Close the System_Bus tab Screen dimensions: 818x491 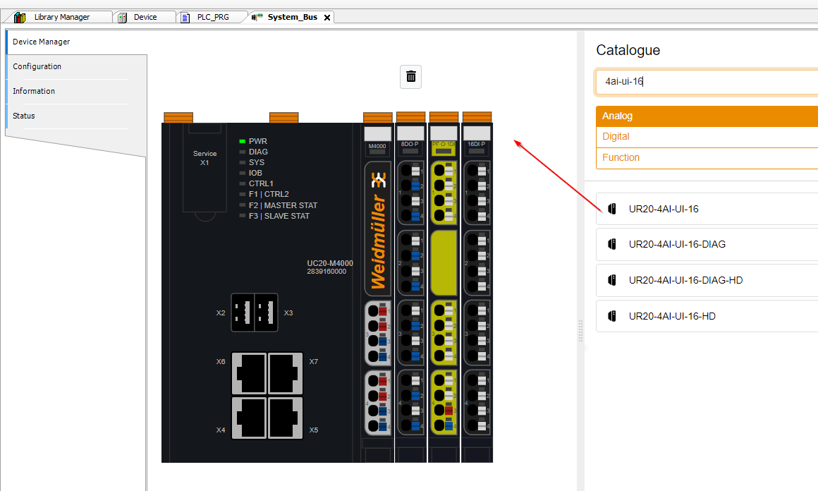coord(327,18)
